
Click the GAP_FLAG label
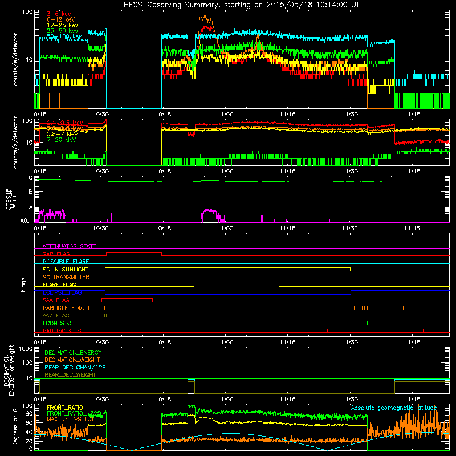click(x=56, y=254)
